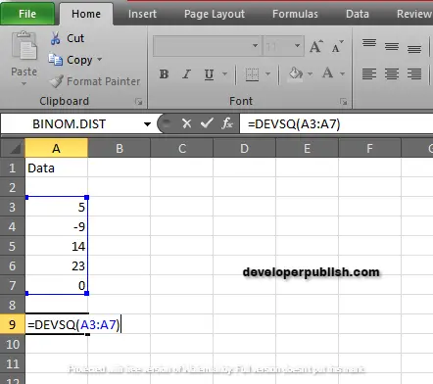
Task: Click the Format Painter brush icon
Action: [x=56, y=81]
